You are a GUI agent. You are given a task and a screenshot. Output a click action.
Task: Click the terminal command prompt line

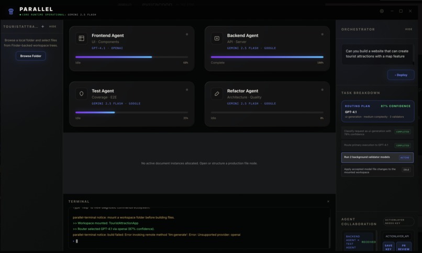199,241
